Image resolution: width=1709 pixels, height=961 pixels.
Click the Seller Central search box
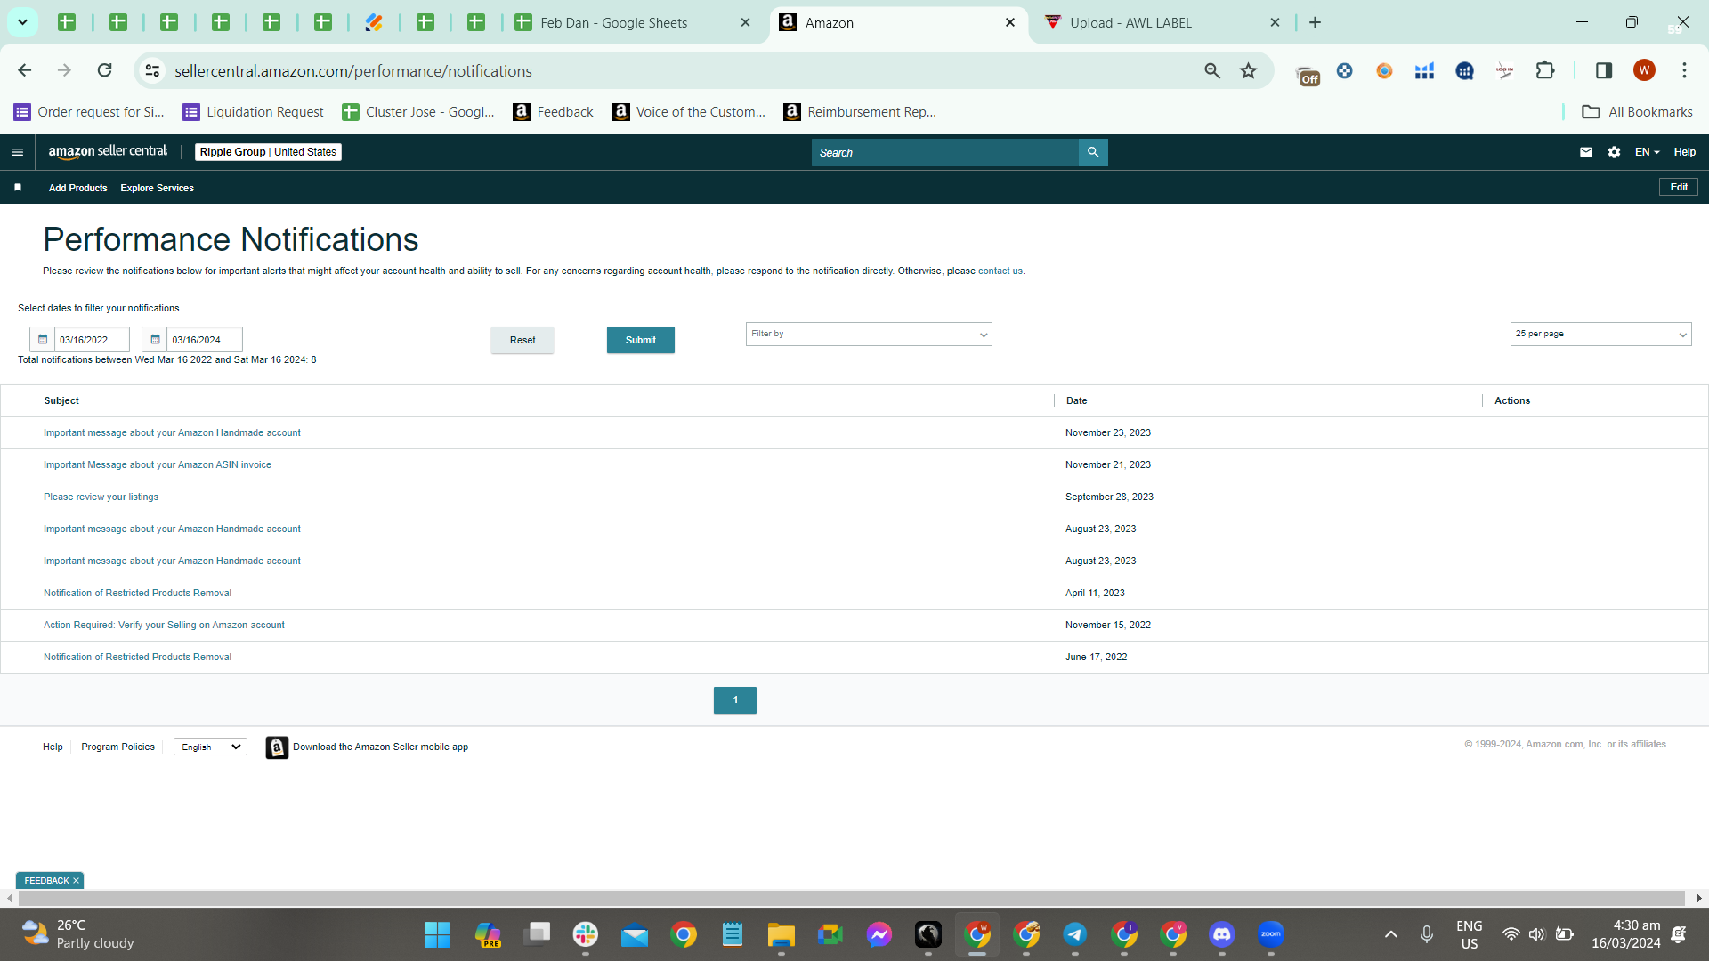click(945, 152)
